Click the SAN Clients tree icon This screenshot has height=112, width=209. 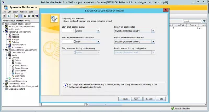pyautogui.click(x=13, y=71)
